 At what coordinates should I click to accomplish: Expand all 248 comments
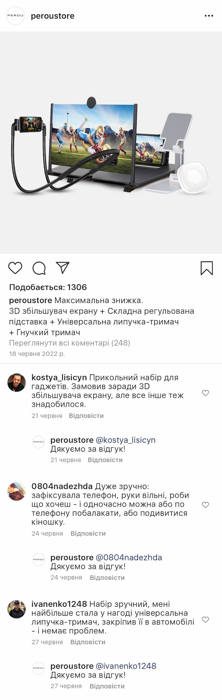(69, 343)
